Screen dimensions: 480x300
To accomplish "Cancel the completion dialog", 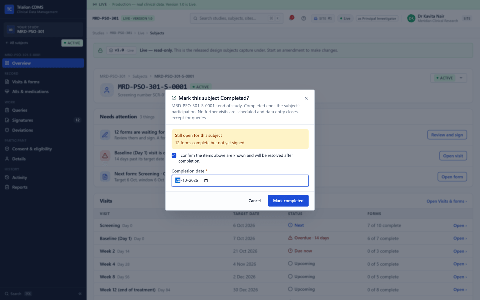I will pyautogui.click(x=254, y=201).
